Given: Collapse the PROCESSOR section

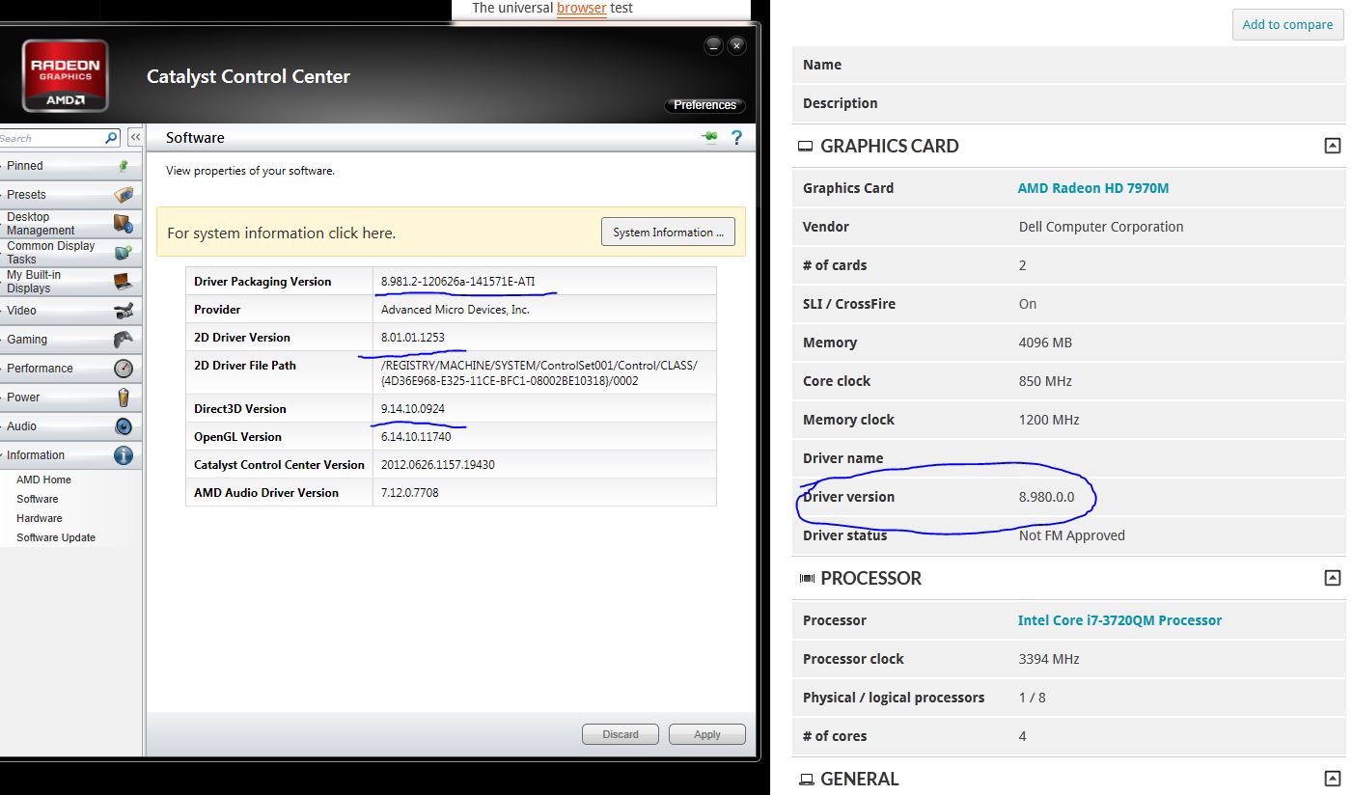Looking at the screenshot, I should point(1332,579).
